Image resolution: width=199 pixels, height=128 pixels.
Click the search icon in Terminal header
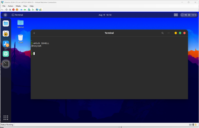pyautogui.click(x=163, y=33)
